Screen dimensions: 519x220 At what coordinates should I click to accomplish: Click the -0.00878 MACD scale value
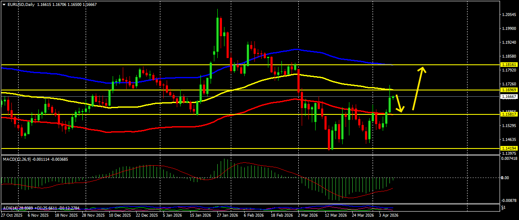tap(508, 201)
